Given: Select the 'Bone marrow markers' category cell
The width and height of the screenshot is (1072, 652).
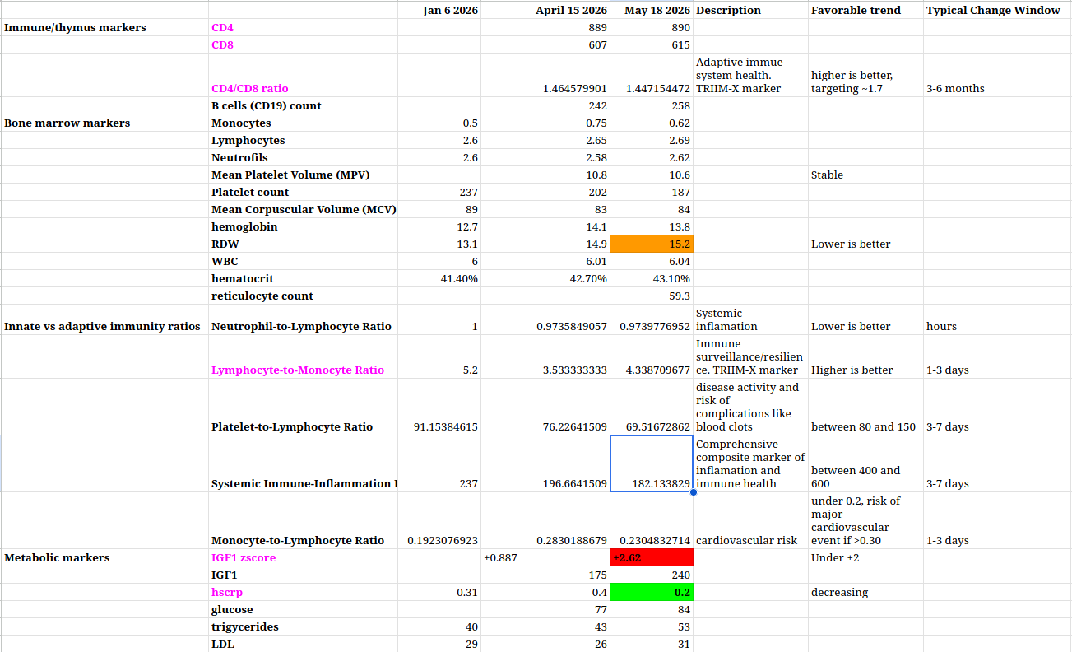Looking at the screenshot, I should [x=105, y=123].
